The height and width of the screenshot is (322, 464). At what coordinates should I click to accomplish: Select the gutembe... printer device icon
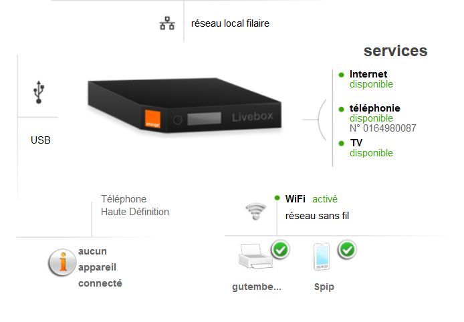click(x=255, y=256)
